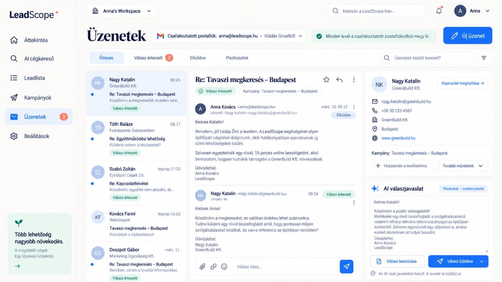Click the phone icon in contact panel
The width and height of the screenshot is (502, 282).
375,111
